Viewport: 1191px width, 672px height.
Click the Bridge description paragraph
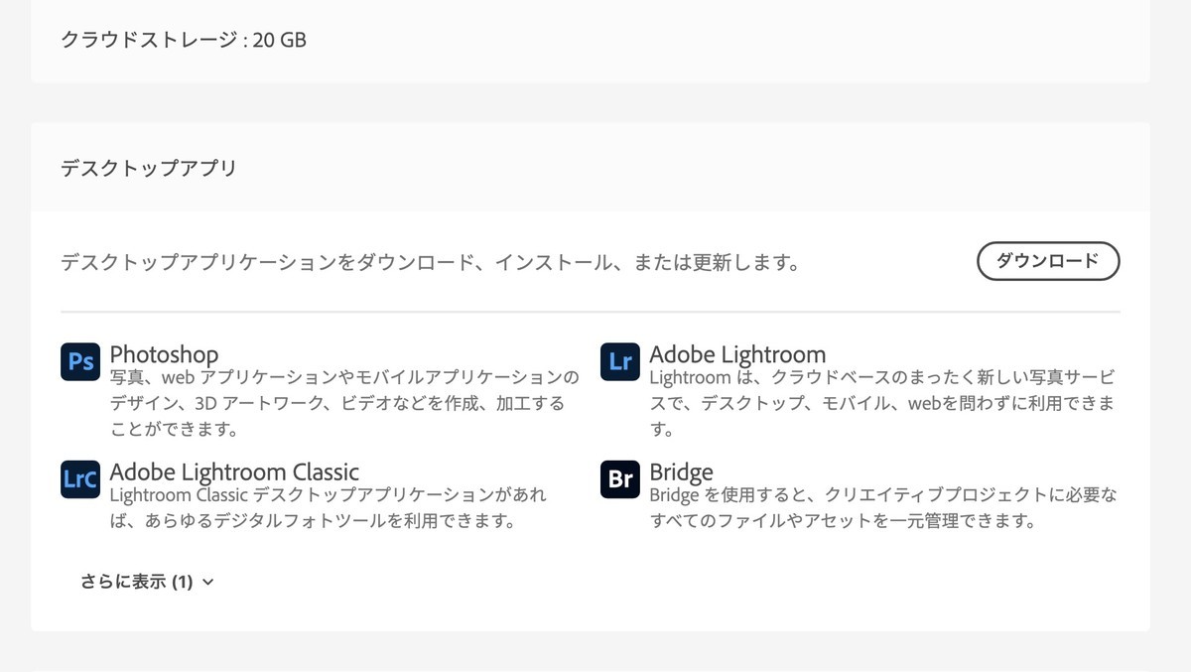(883, 507)
